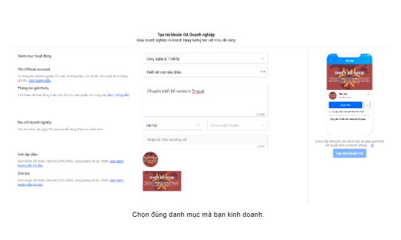Click the three-dots button in phone preview
This screenshot has height=240, width=401.
[367, 105]
